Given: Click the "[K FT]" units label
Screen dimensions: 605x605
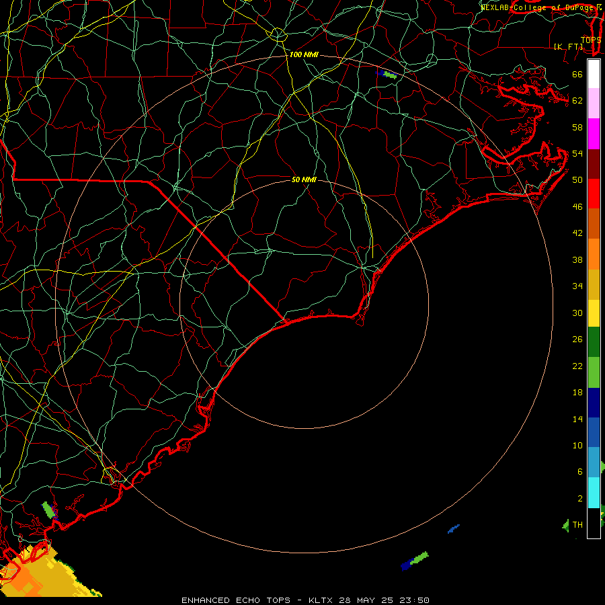Looking at the screenshot, I should tap(568, 46).
